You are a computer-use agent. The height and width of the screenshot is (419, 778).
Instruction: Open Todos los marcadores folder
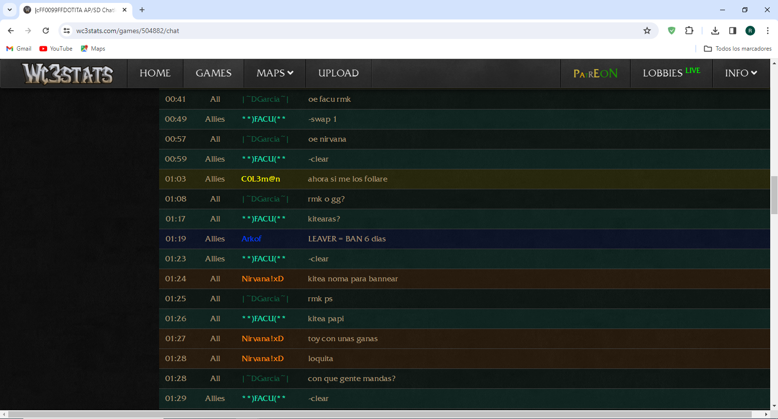pos(738,49)
